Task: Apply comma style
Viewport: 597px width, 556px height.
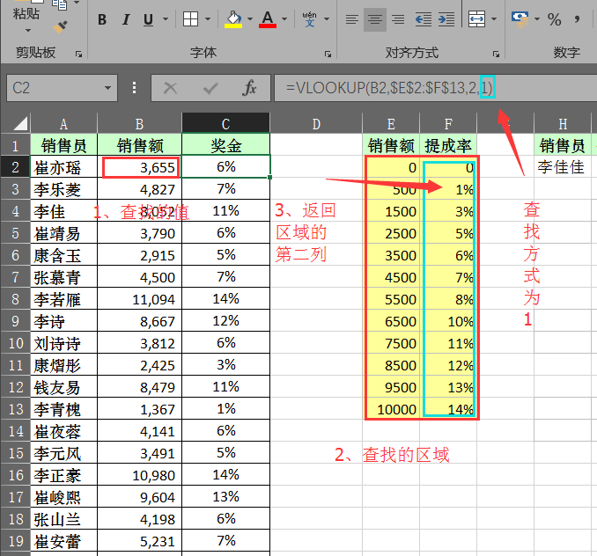Action: [x=578, y=19]
